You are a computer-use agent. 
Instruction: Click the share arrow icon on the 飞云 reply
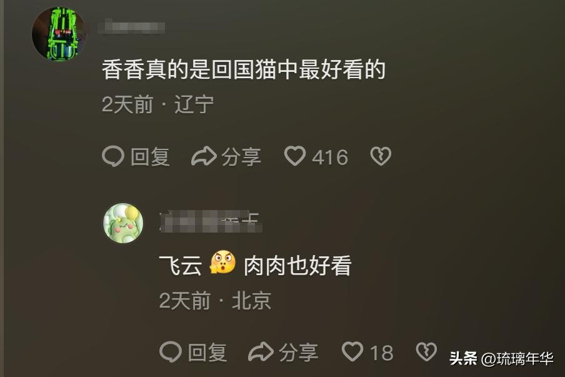pos(261,352)
